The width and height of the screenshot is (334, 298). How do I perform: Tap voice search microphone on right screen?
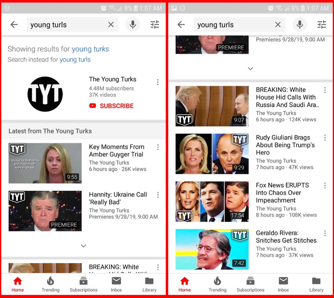click(x=300, y=25)
